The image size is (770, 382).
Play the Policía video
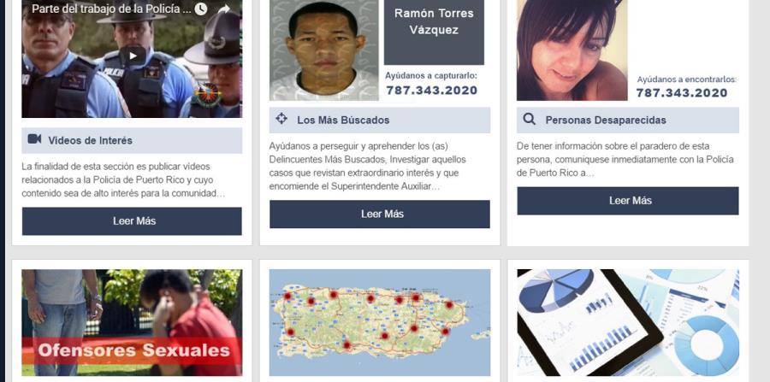132,56
